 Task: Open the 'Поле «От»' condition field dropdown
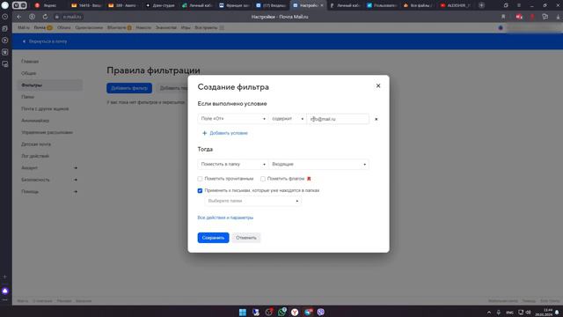click(232, 119)
